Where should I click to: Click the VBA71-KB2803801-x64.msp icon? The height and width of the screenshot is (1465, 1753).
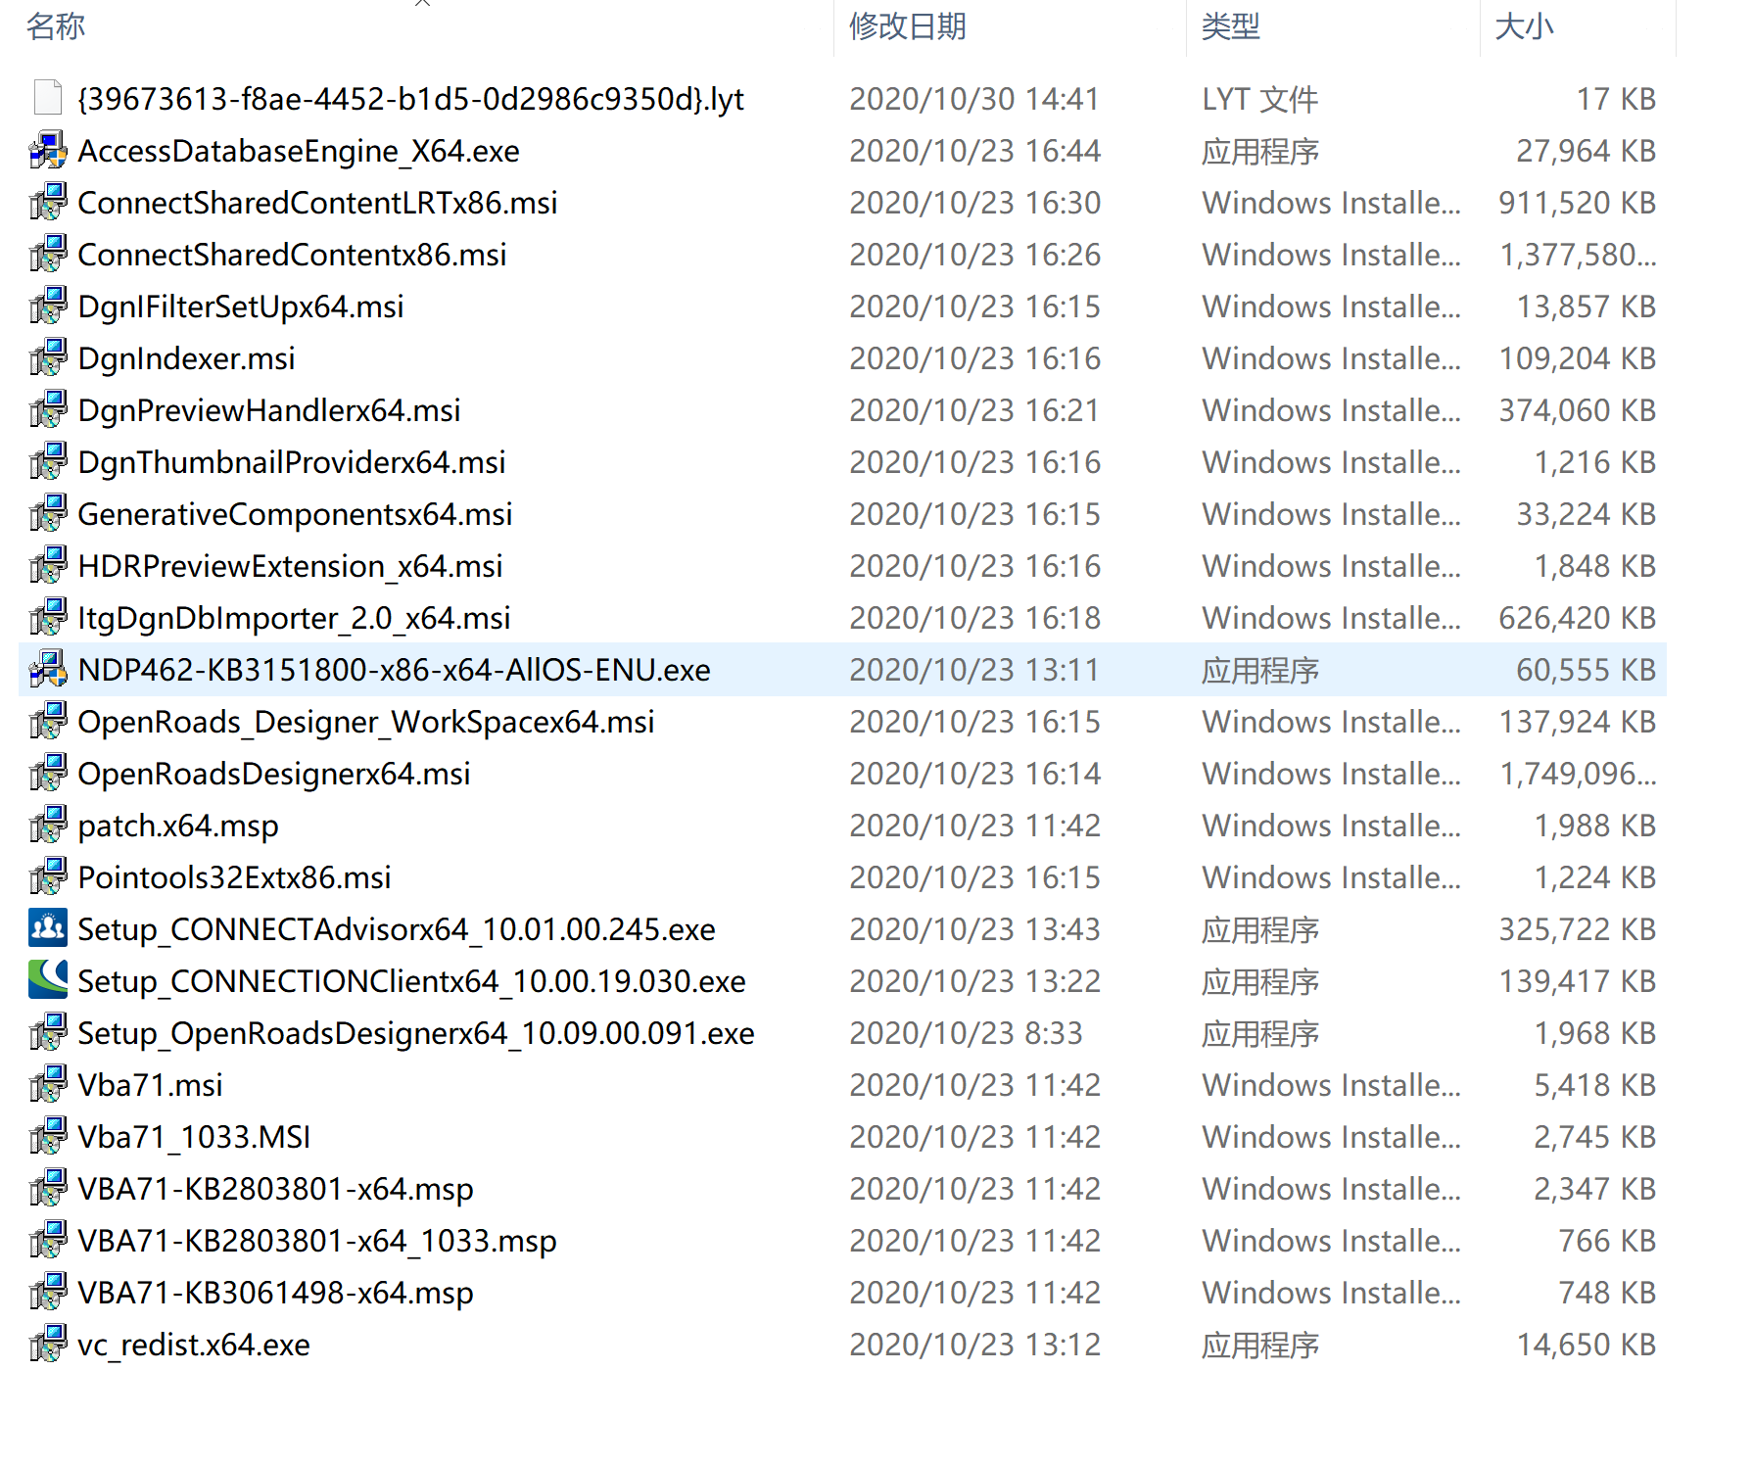(48, 1188)
